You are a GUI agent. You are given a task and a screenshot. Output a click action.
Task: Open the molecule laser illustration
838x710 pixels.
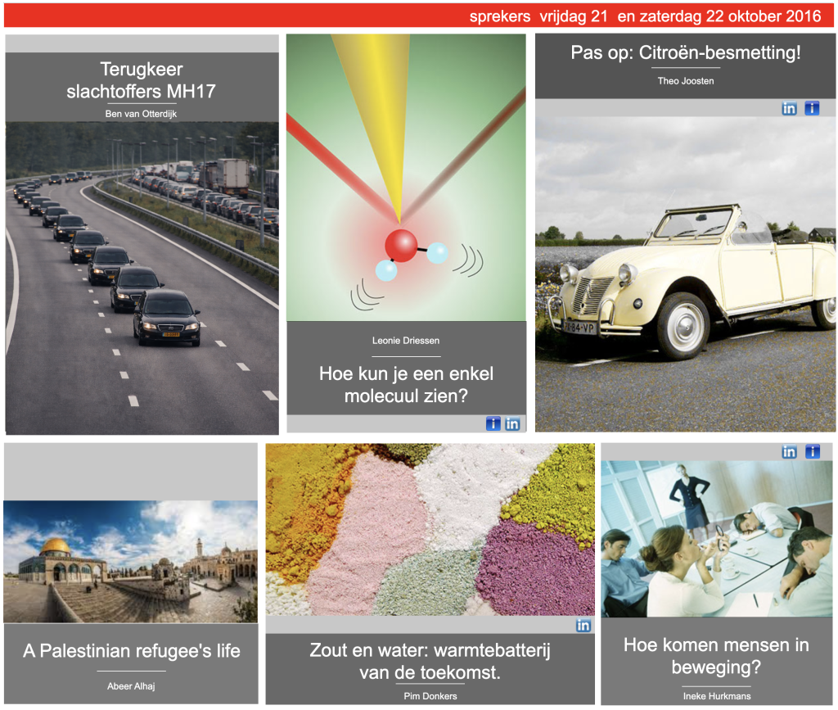click(406, 178)
